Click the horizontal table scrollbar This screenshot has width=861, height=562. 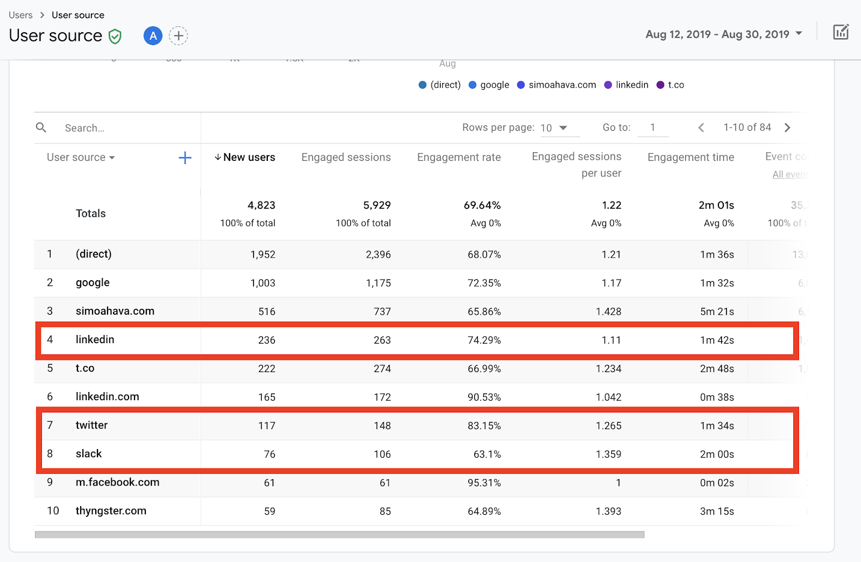[339, 535]
